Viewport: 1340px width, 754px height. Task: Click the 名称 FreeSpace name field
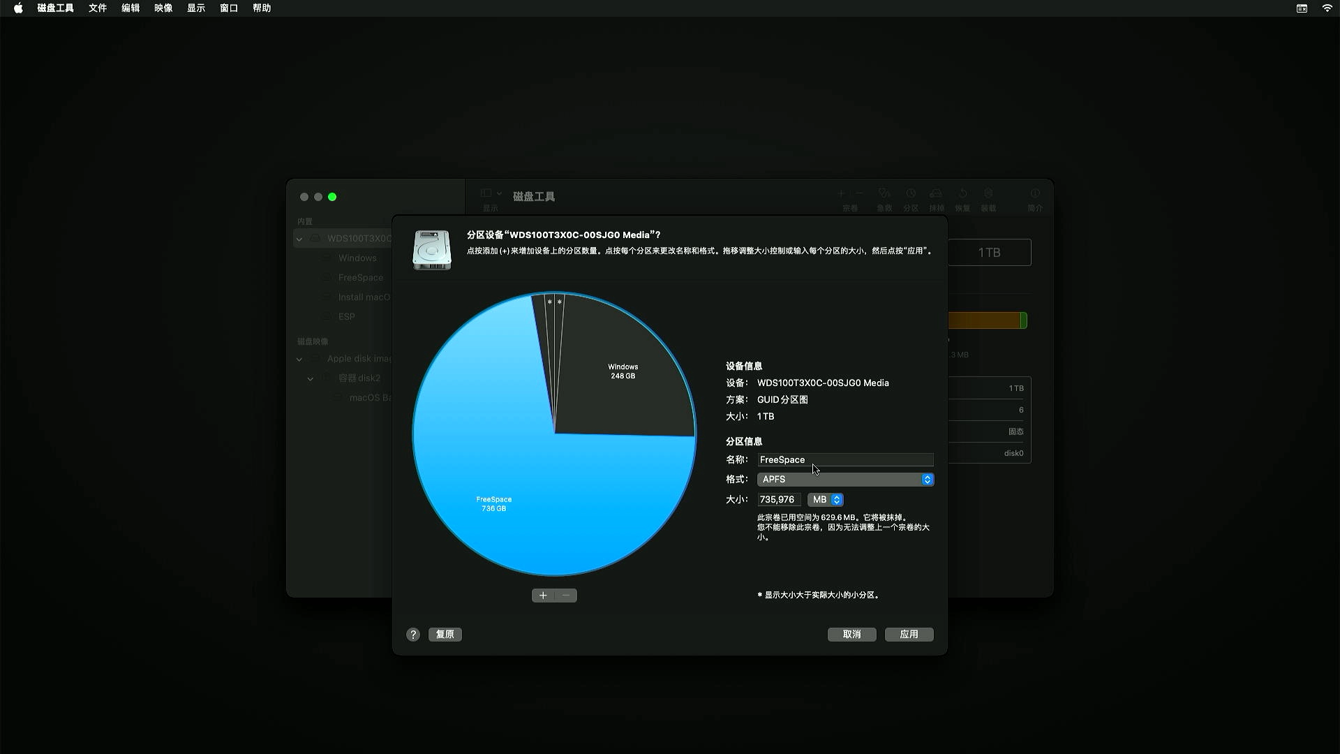845,460
